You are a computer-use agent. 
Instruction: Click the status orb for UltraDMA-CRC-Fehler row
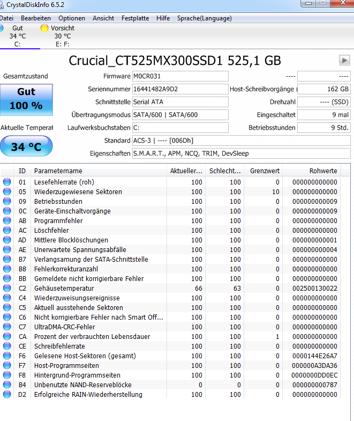pos(7,327)
